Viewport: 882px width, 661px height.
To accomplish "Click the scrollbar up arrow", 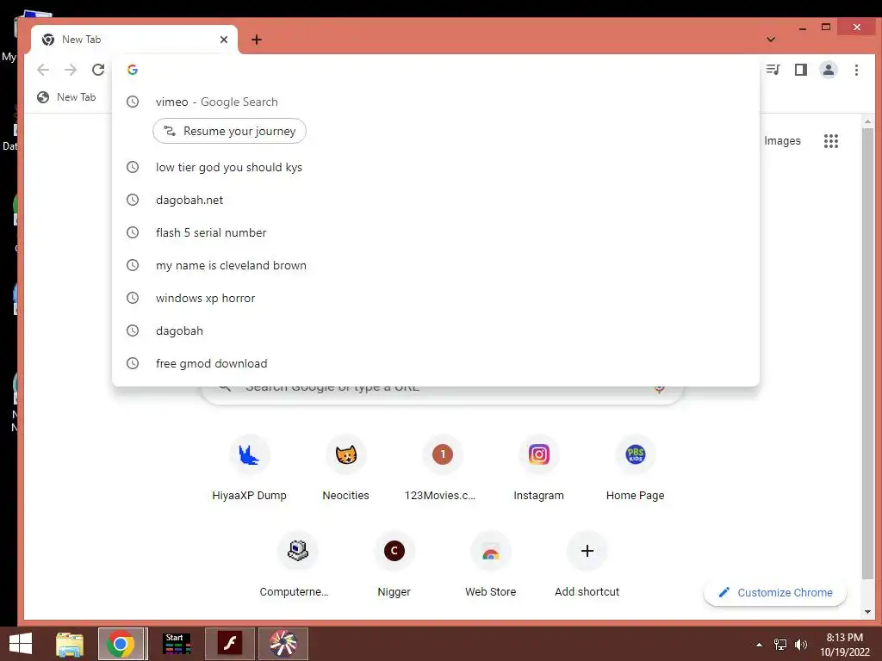I will (868, 121).
